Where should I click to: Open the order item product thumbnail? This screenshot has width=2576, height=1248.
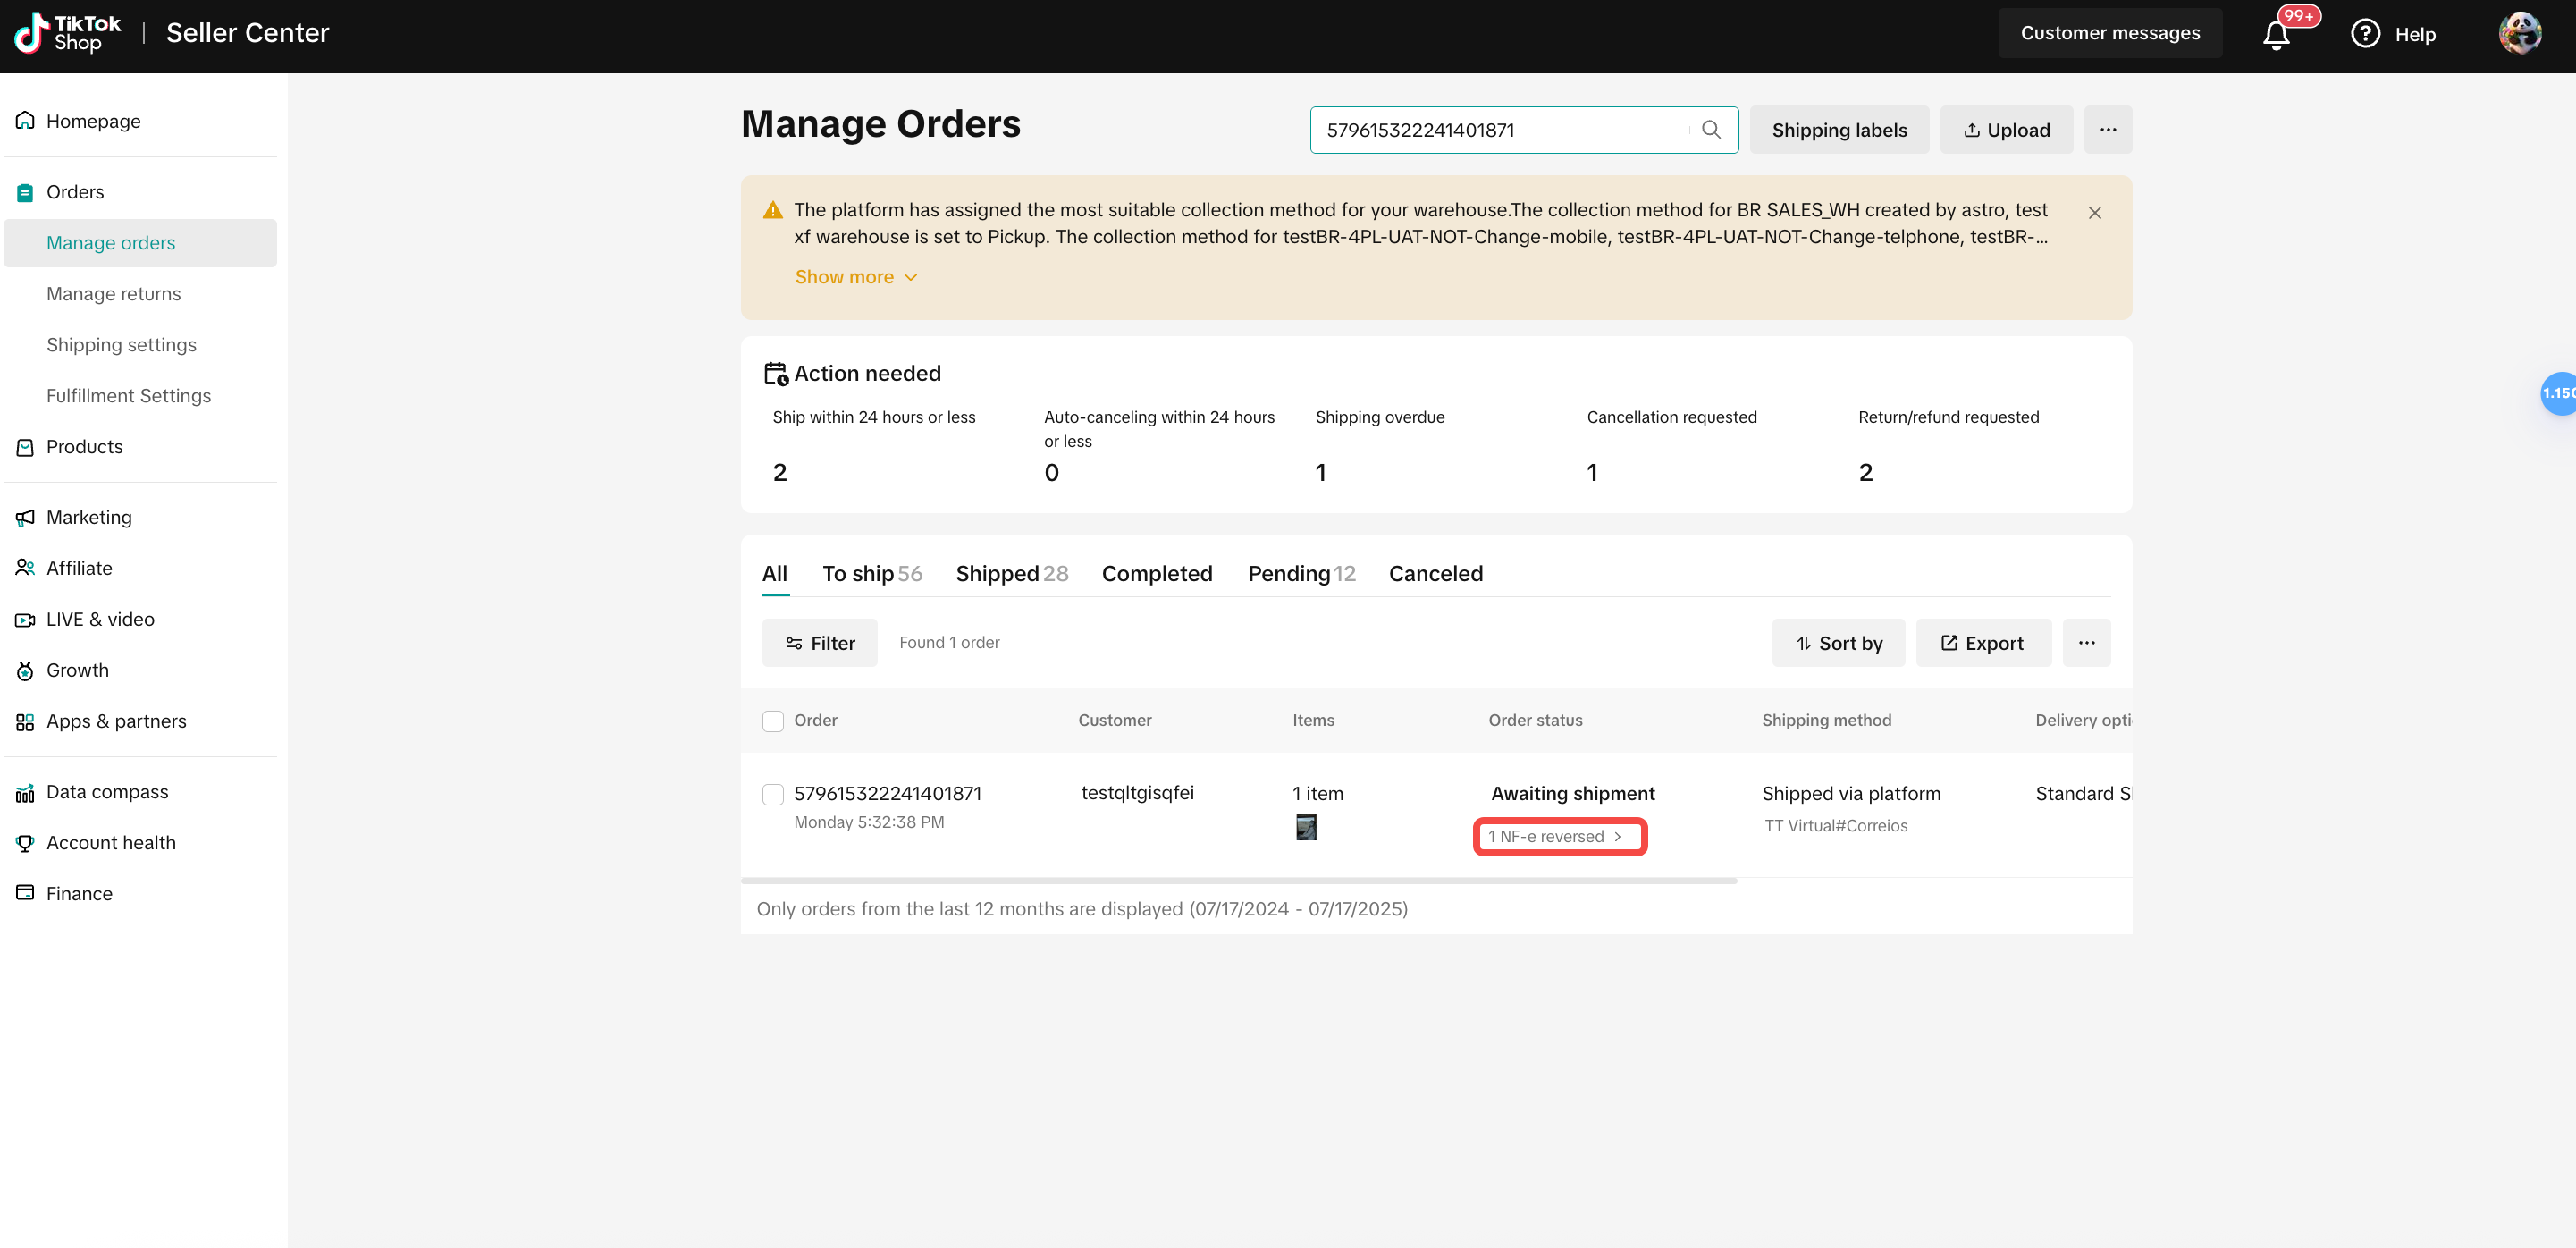[1306, 827]
